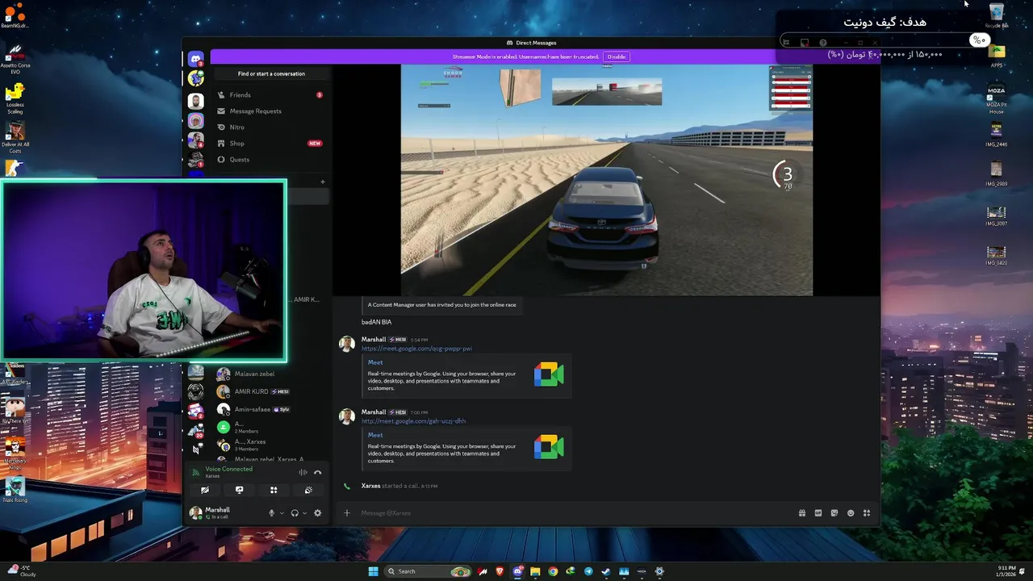1033x581 pixels.
Task: Focus the Windows taskbar Search box
Action: pyautogui.click(x=428, y=571)
